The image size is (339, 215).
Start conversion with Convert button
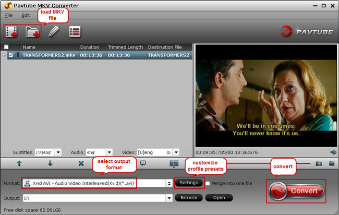296,191
